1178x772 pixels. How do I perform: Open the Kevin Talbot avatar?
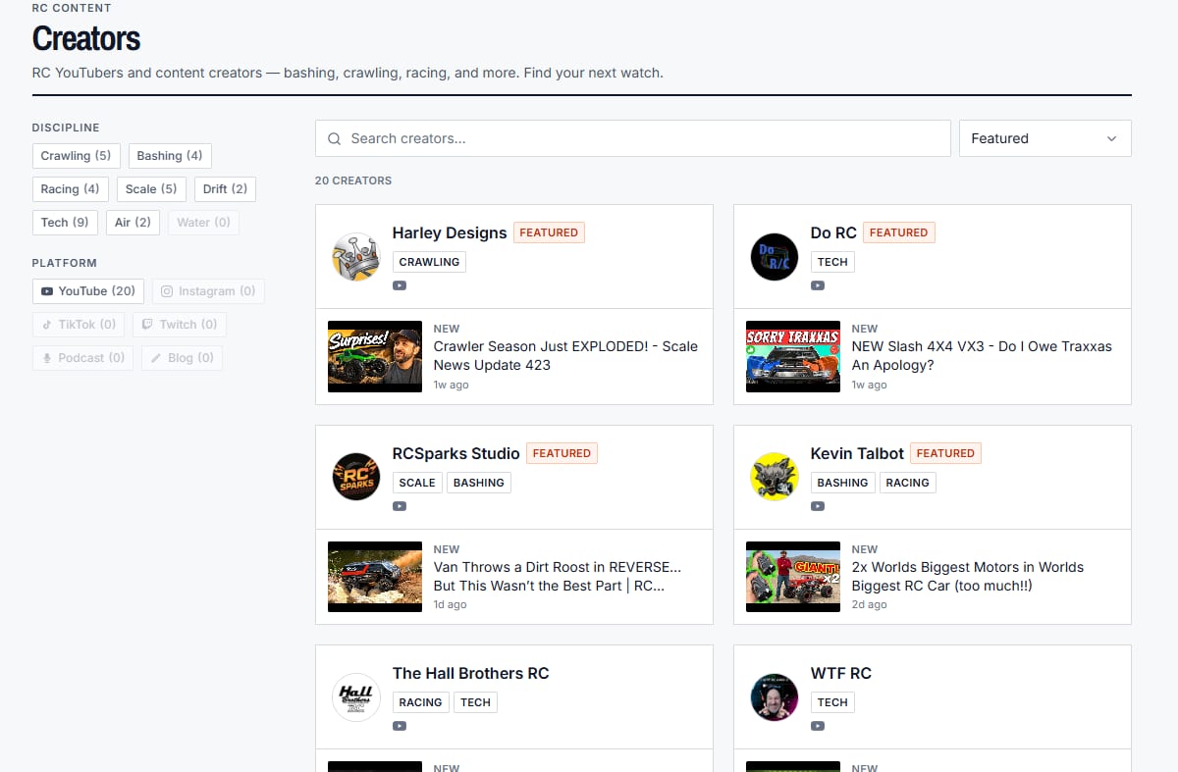(x=774, y=478)
